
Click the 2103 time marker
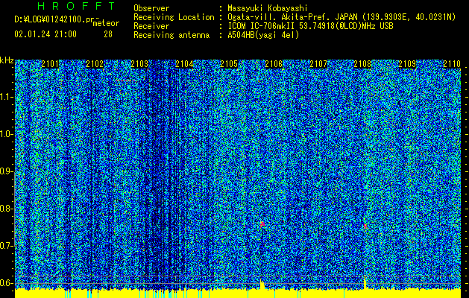click(x=139, y=64)
